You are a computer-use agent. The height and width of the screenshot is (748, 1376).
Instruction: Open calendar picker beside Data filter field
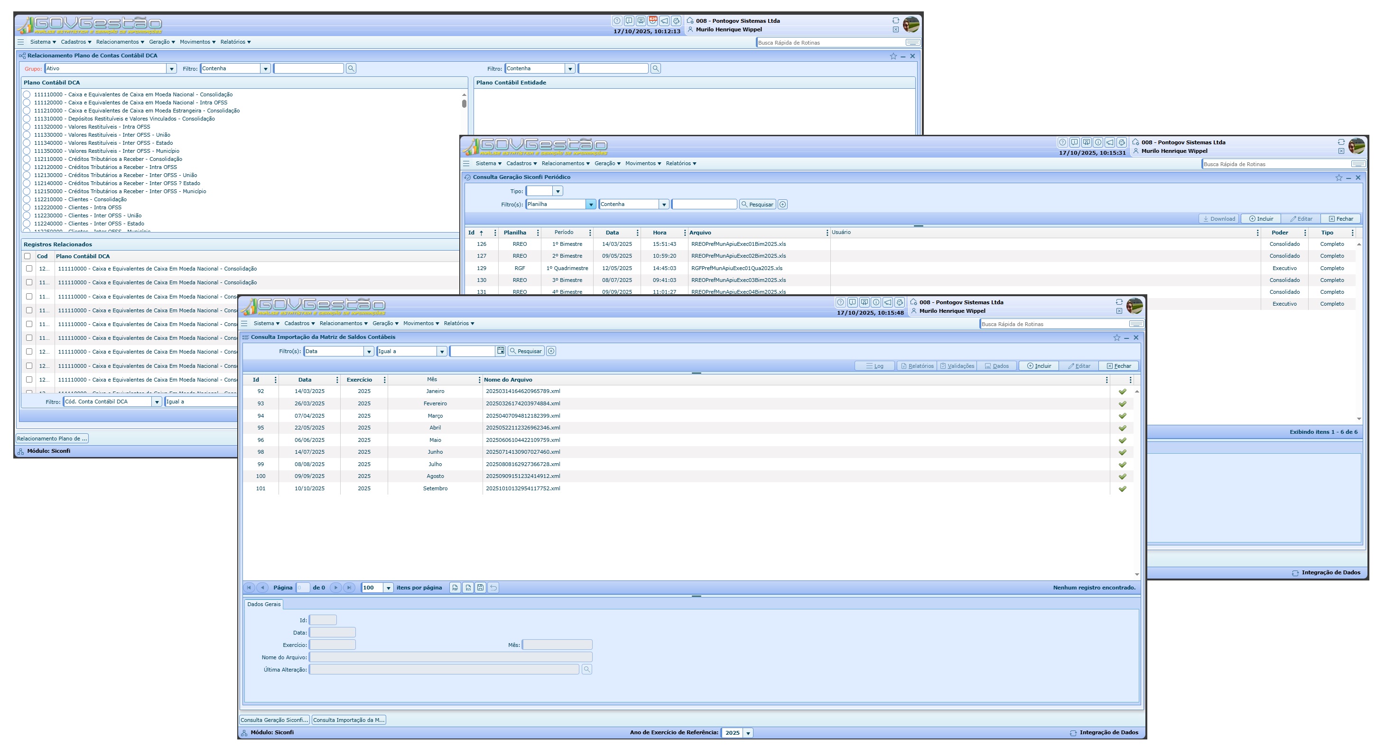pos(501,351)
